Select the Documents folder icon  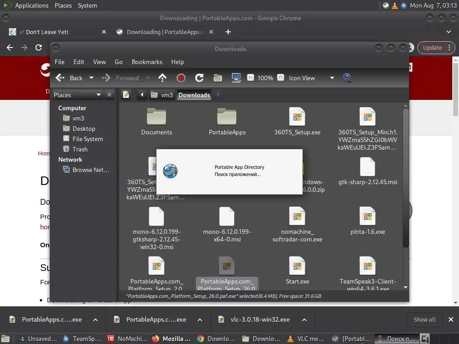(156, 116)
